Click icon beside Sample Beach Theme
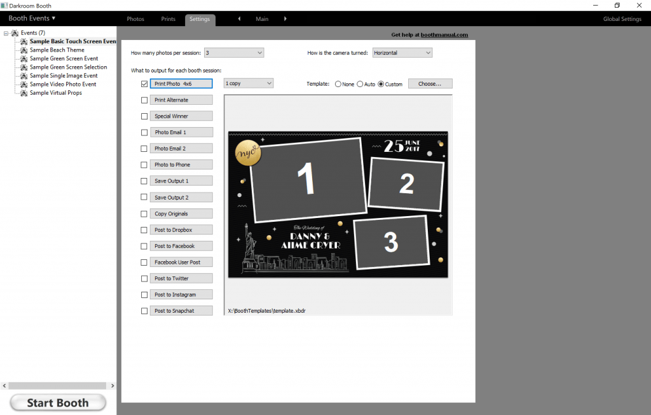The image size is (651, 415). [x=24, y=50]
